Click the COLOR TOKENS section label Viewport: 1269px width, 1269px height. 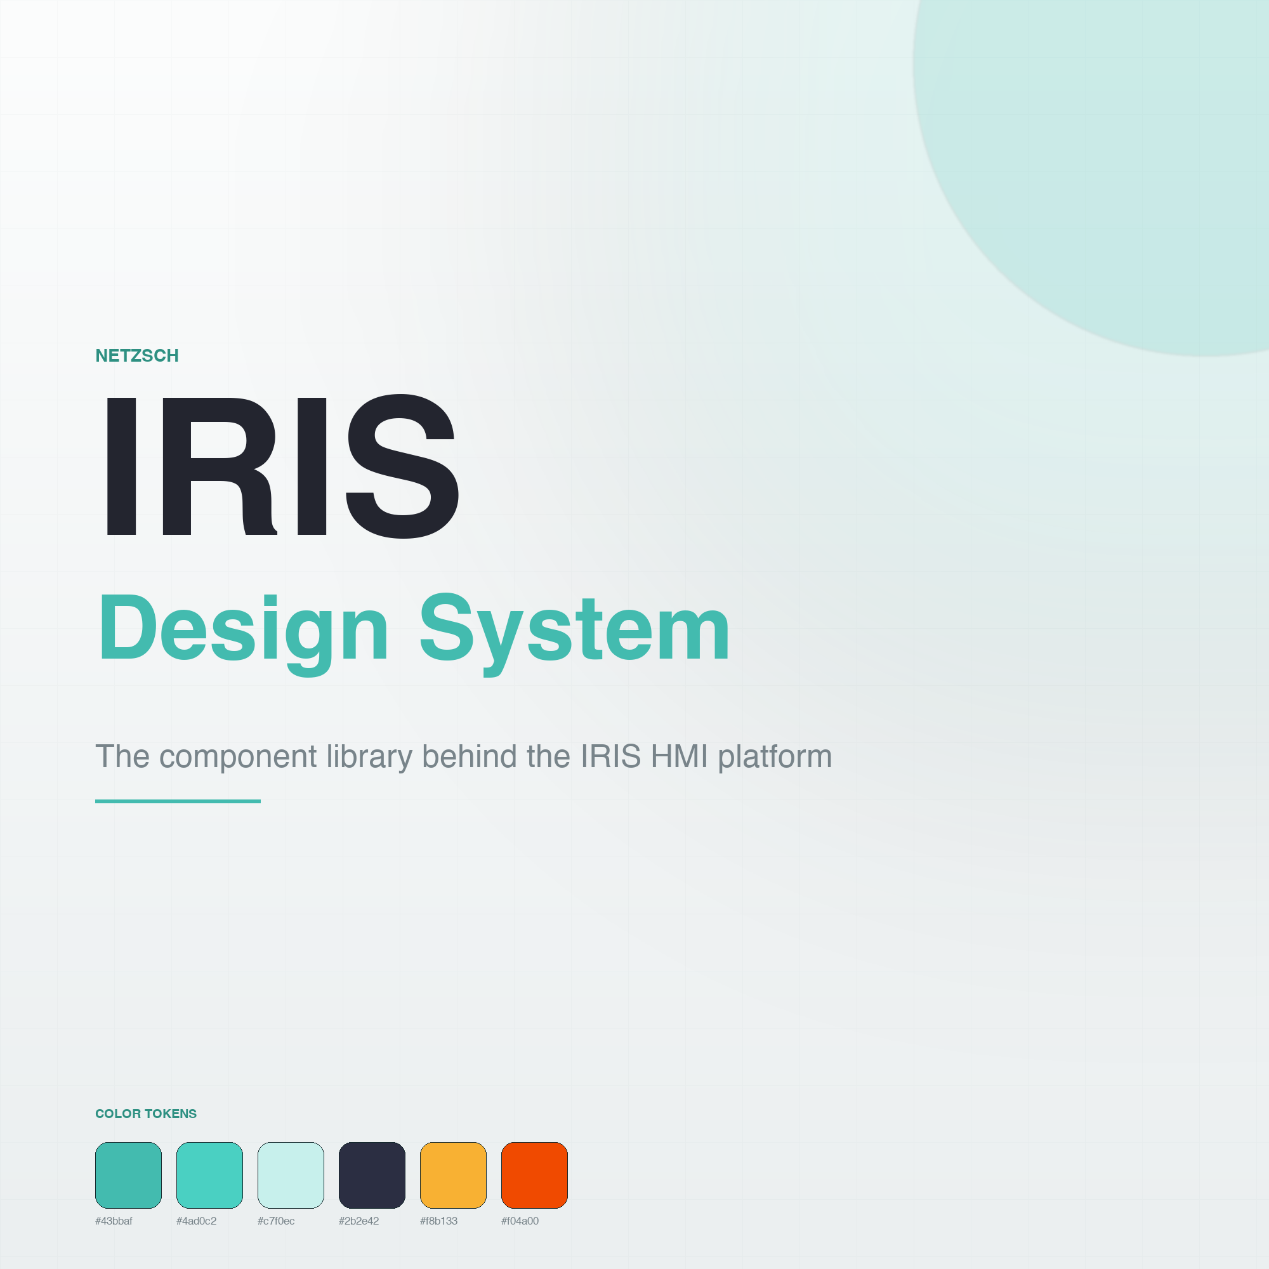146,1114
